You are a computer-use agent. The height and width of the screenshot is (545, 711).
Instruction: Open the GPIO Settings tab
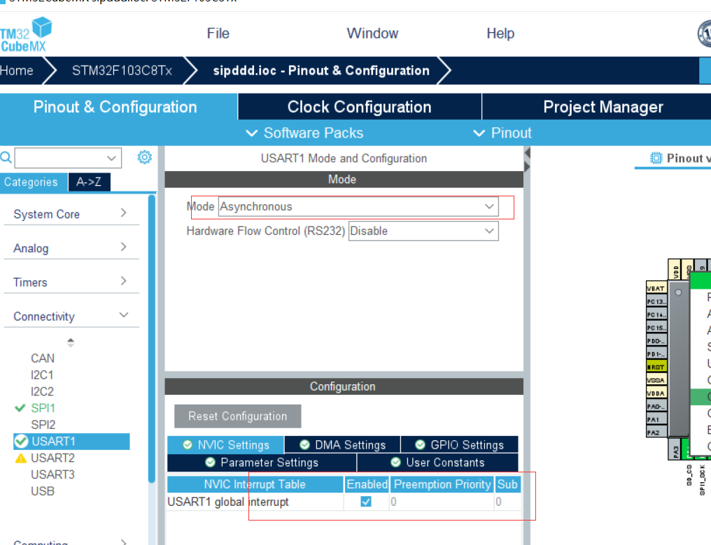pos(460,445)
